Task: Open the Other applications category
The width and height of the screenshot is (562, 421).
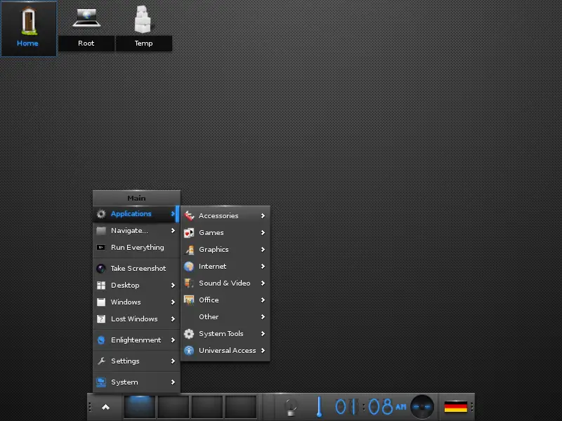Action: [x=226, y=317]
